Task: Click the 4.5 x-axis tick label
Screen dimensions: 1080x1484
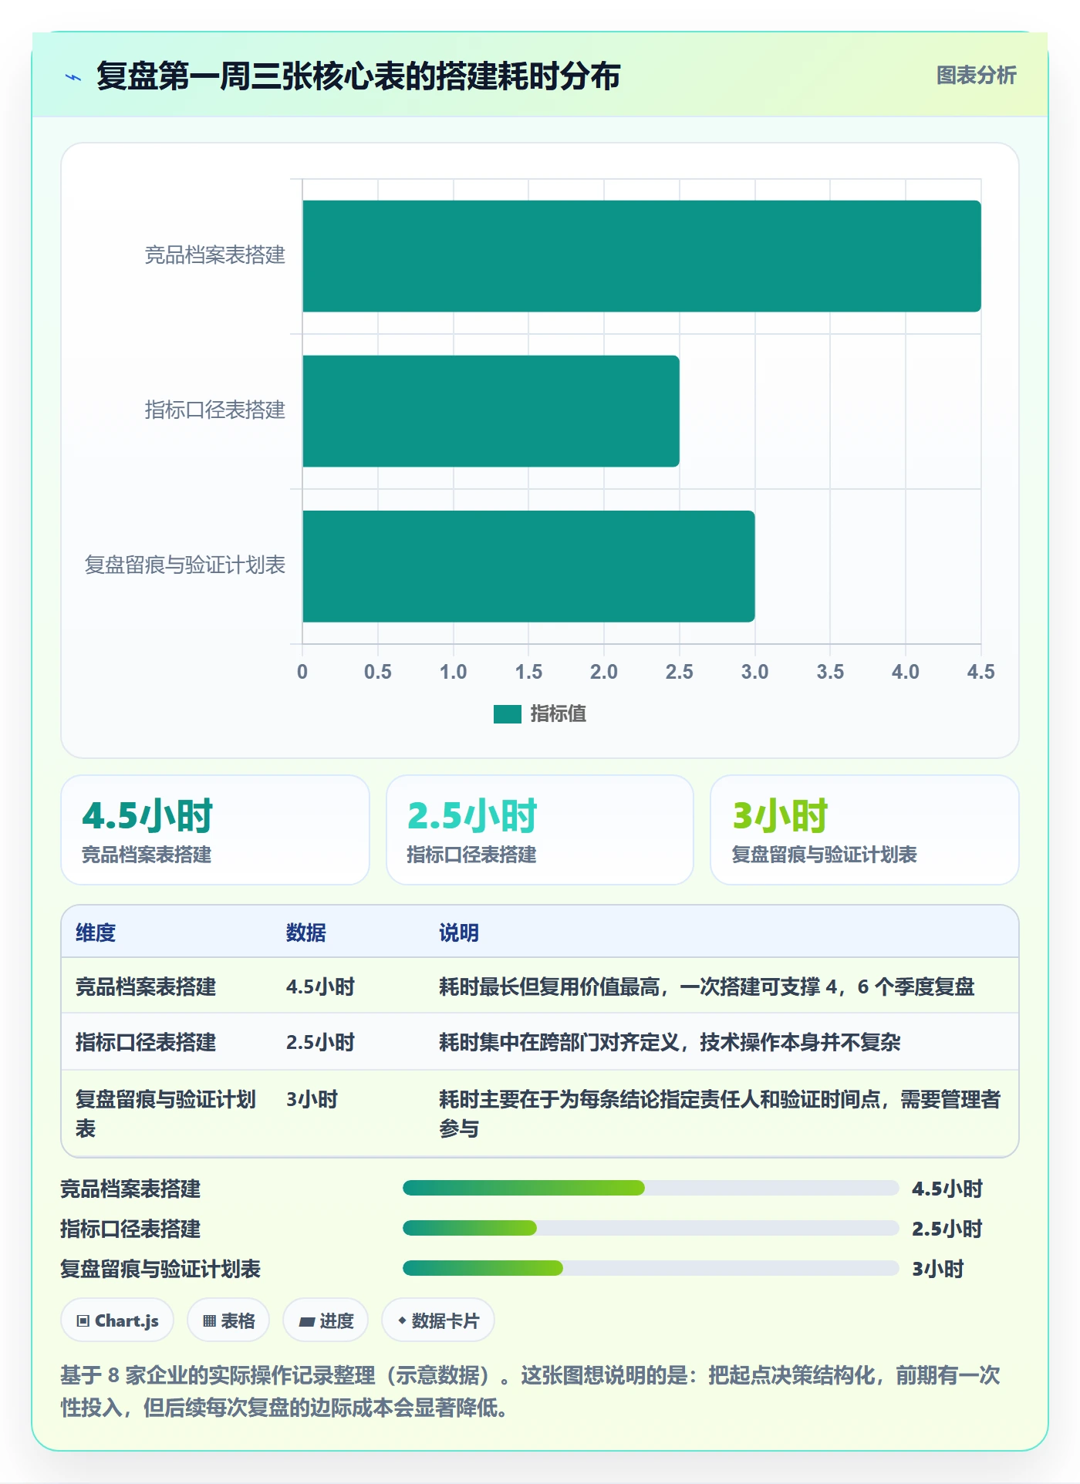Action: [x=980, y=672]
